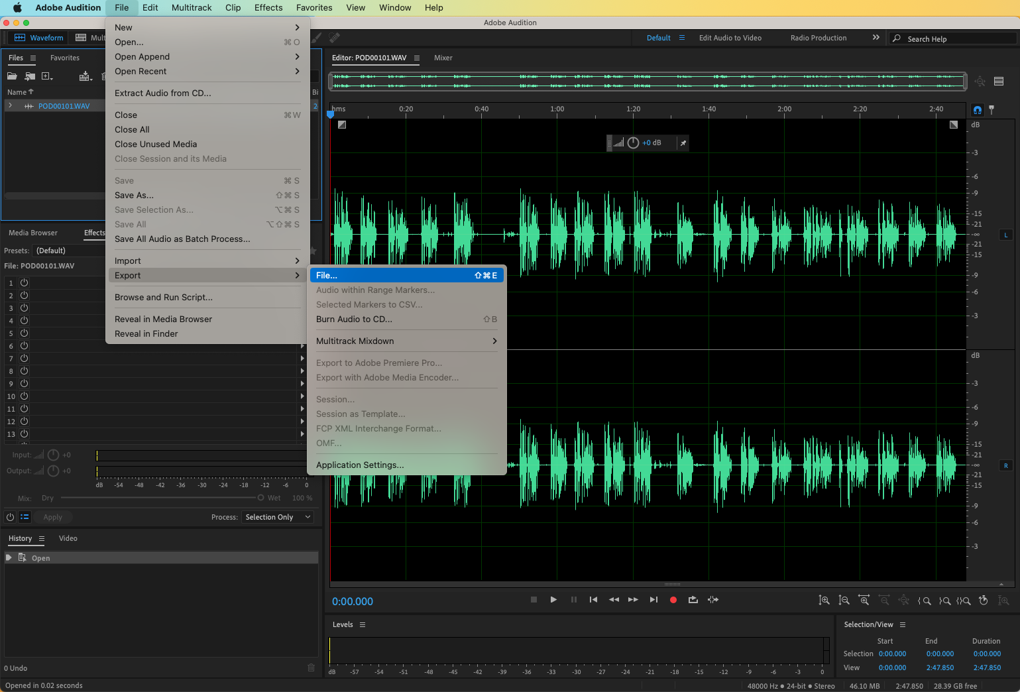Toggle power for effects rack slot 5
This screenshot has width=1020, height=692.
(x=24, y=333)
